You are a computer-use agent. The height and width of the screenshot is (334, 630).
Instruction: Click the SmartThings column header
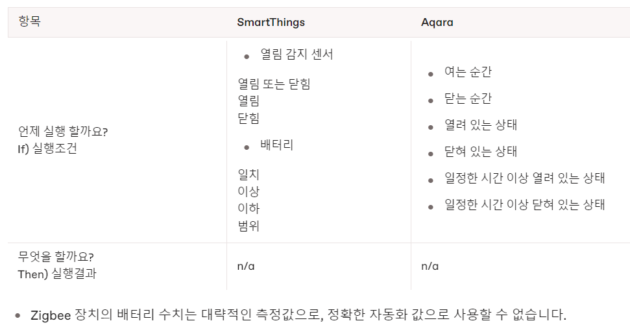[271, 22]
